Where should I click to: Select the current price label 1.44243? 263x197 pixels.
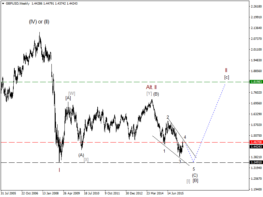[x=252, y=147]
